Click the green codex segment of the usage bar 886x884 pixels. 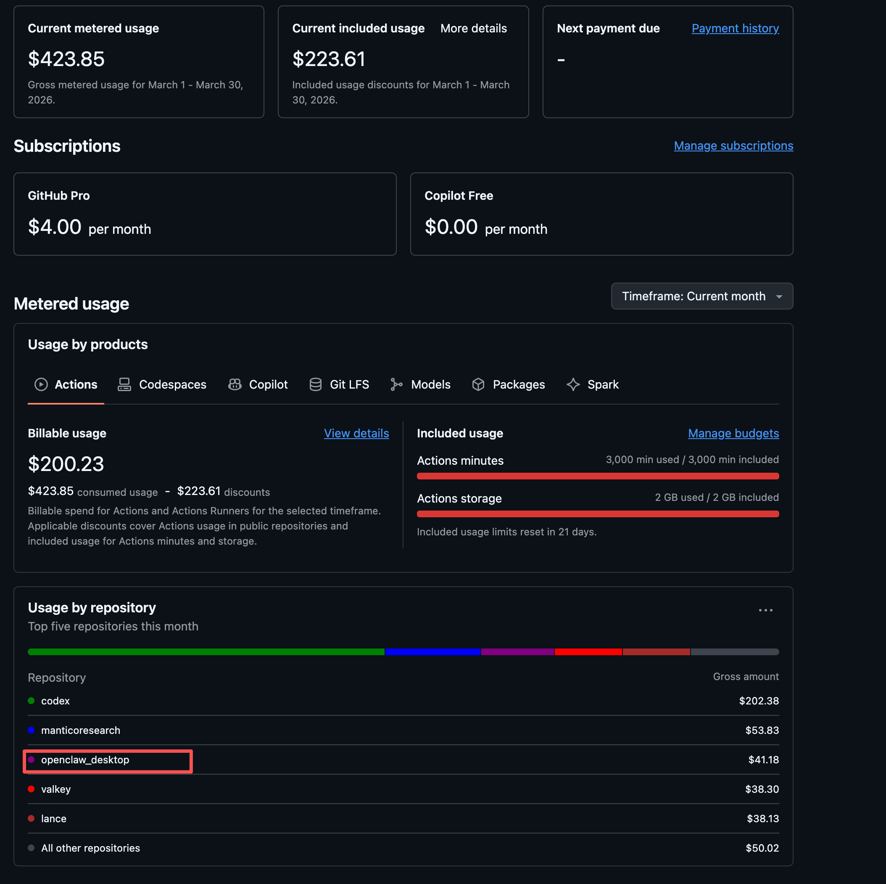click(x=206, y=652)
